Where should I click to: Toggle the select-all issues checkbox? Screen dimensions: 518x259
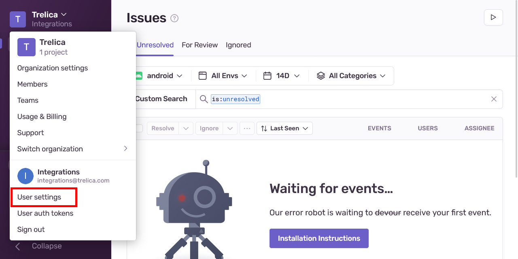(x=138, y=128)
